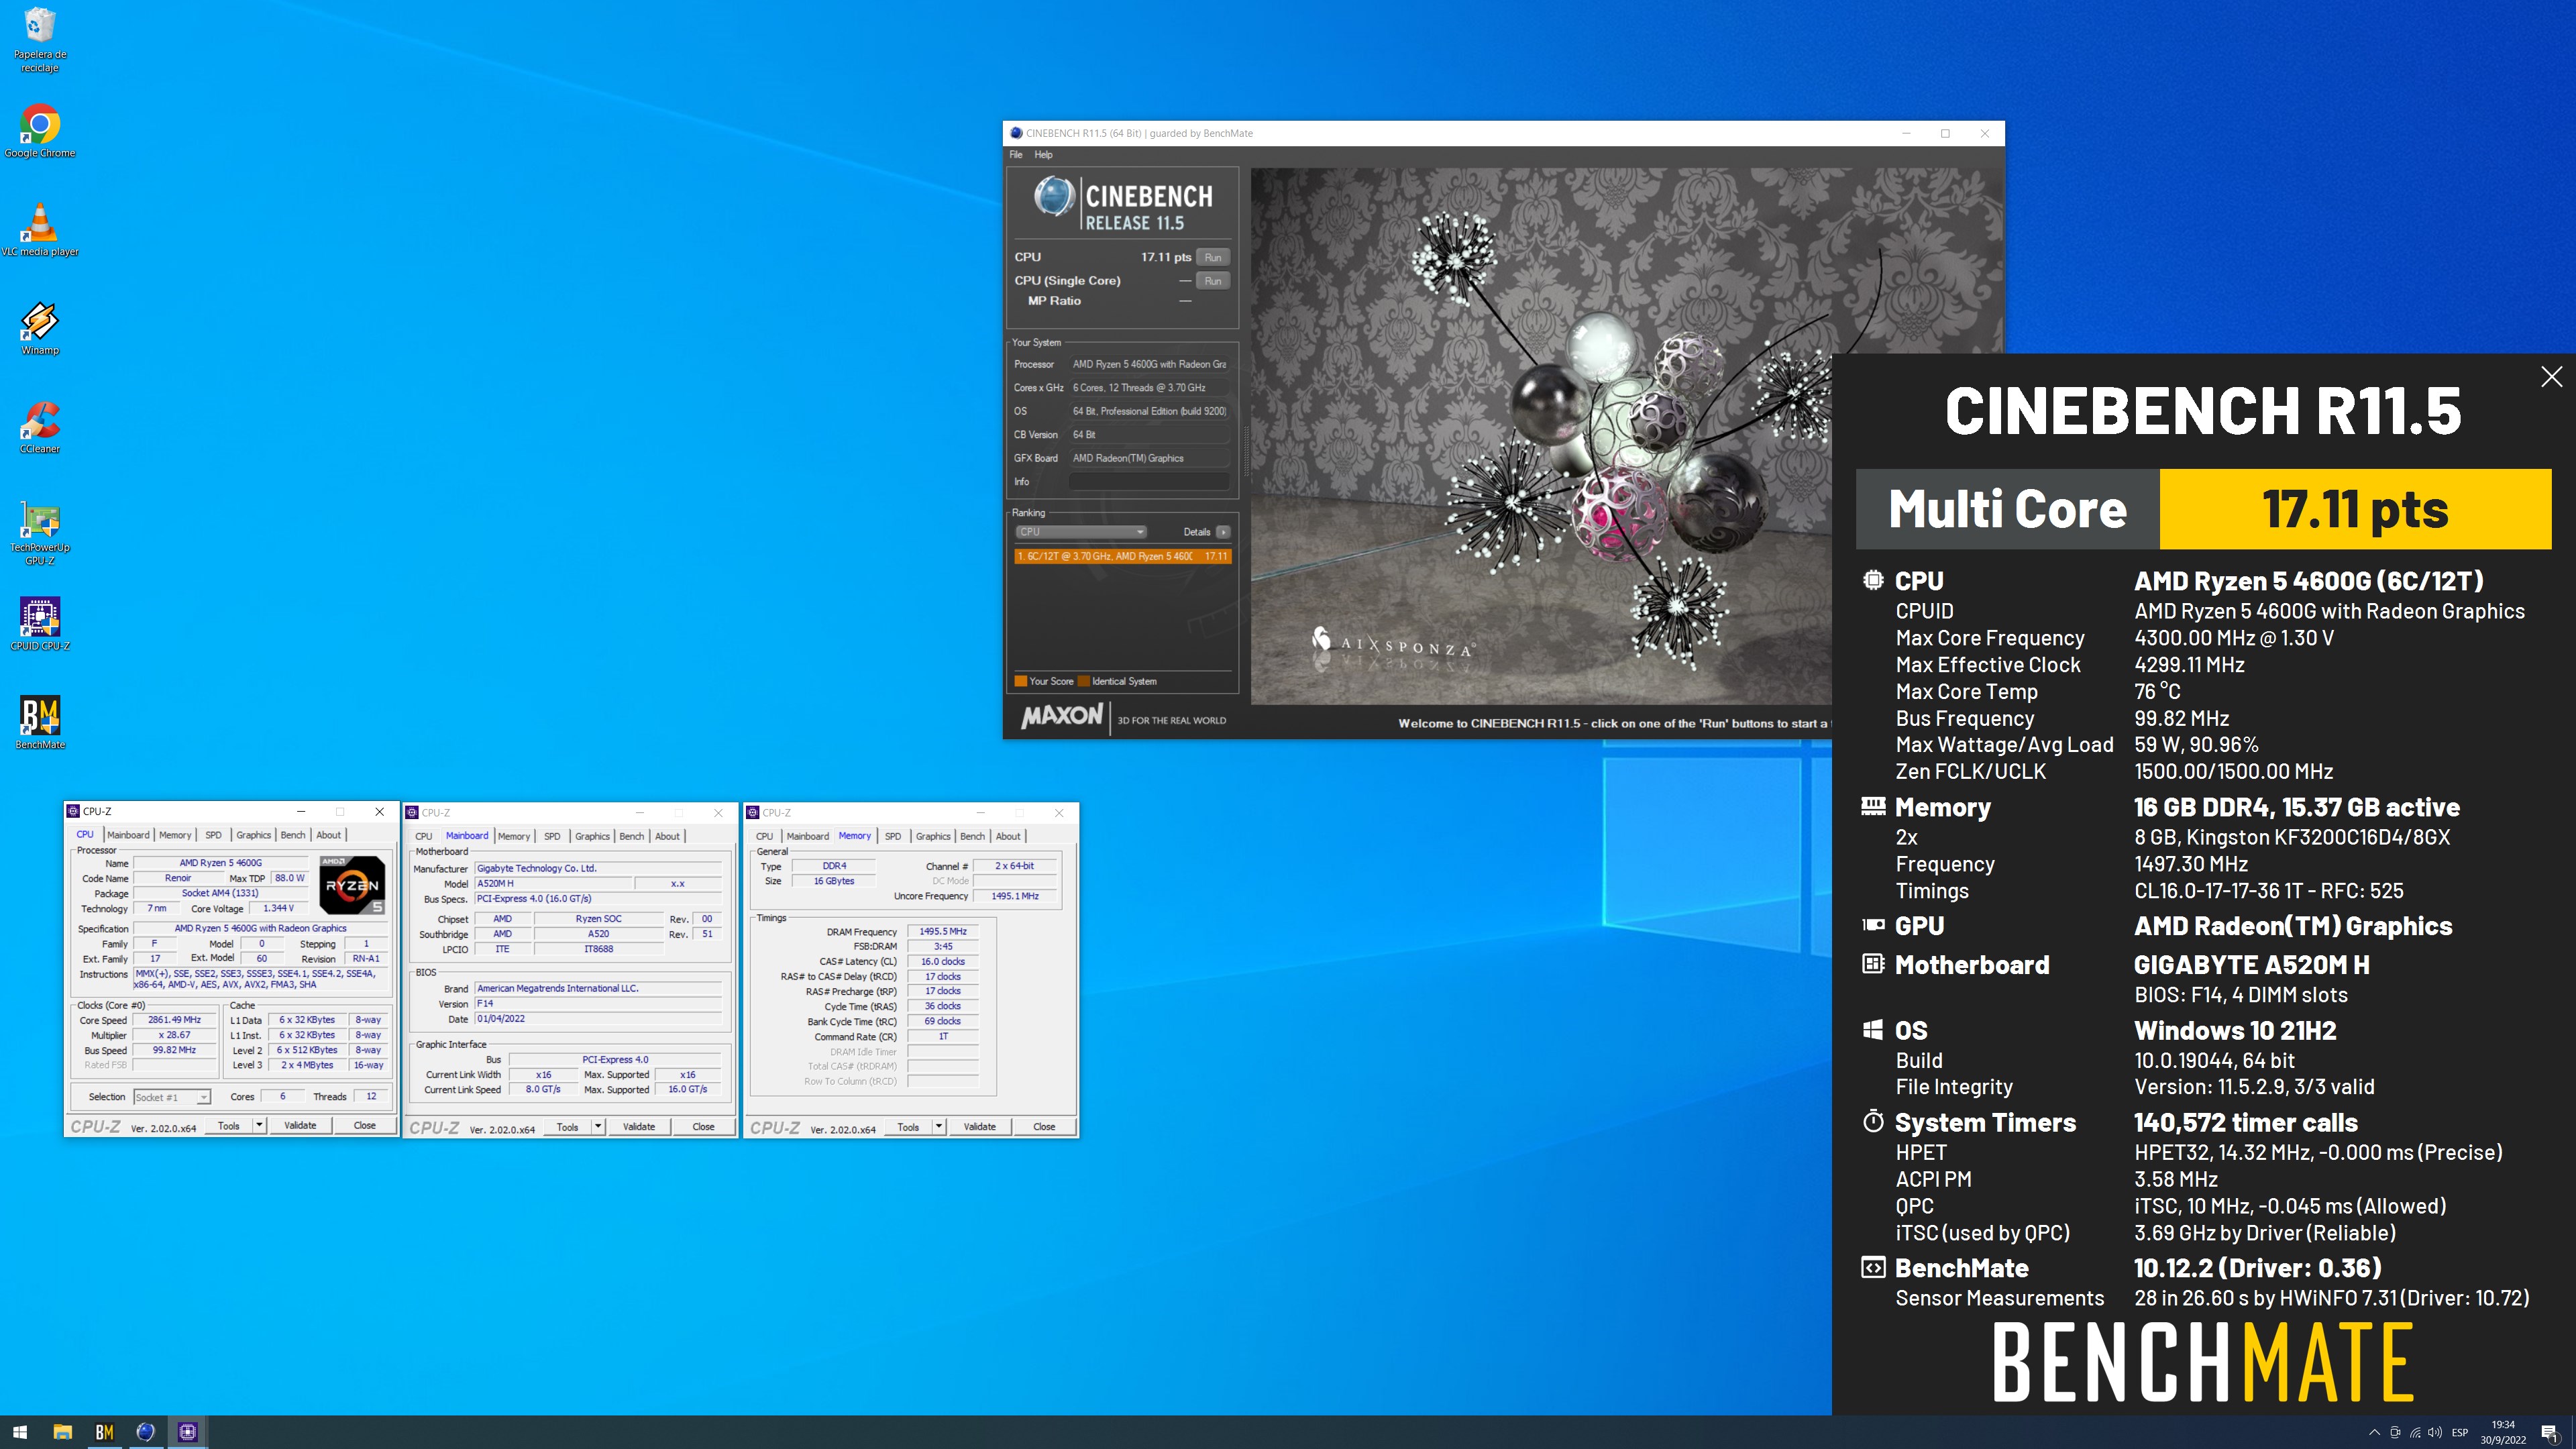Click the MAXON logo in Cinebench

click(x=1061, y=716)
